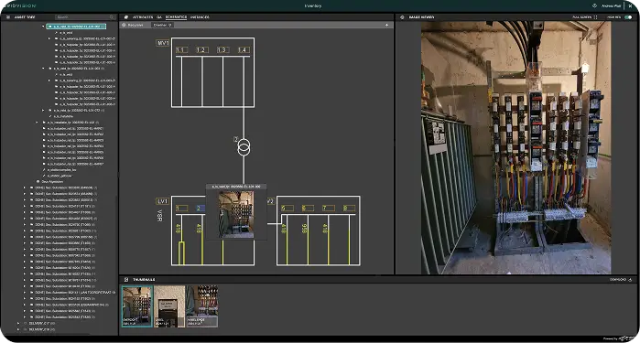Click the user name in top bar
Image resolution: width=640 pixels, height=343 pixels.
click(x=611, y=5)
